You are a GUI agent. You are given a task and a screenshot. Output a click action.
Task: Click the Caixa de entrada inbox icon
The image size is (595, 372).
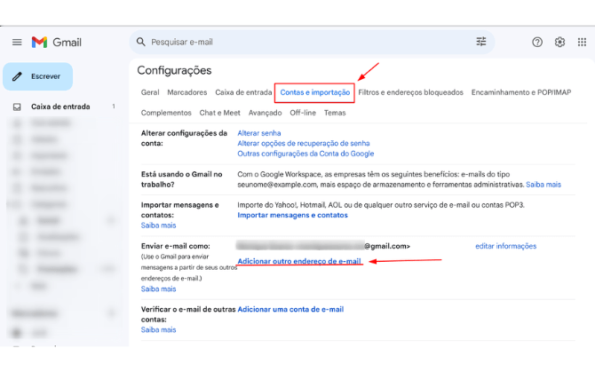coord(17,107)
